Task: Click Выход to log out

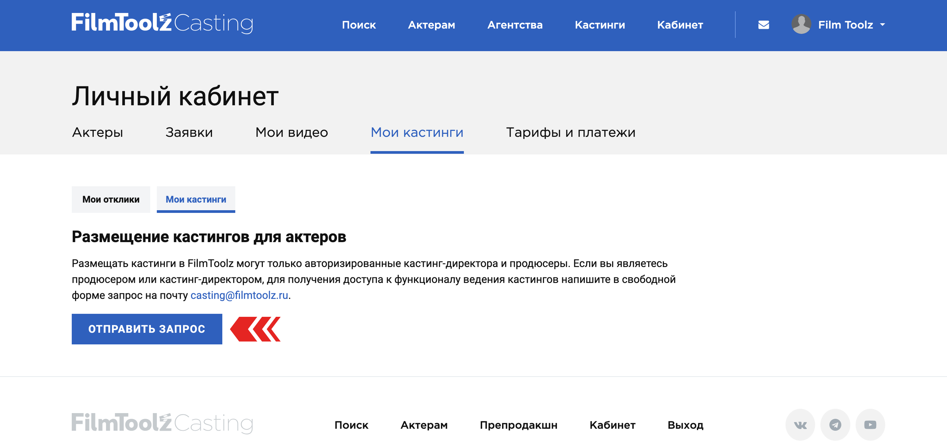Action: [x=685, y=425]
